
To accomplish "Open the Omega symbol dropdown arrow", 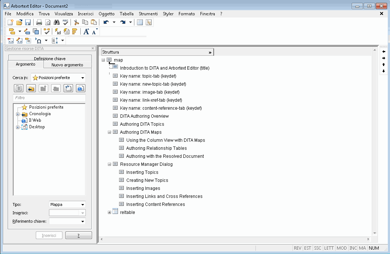I will pyautogui.click(x=46, y=40).
